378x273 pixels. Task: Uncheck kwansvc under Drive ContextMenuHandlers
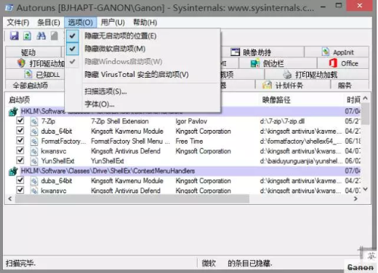[20, 190]
